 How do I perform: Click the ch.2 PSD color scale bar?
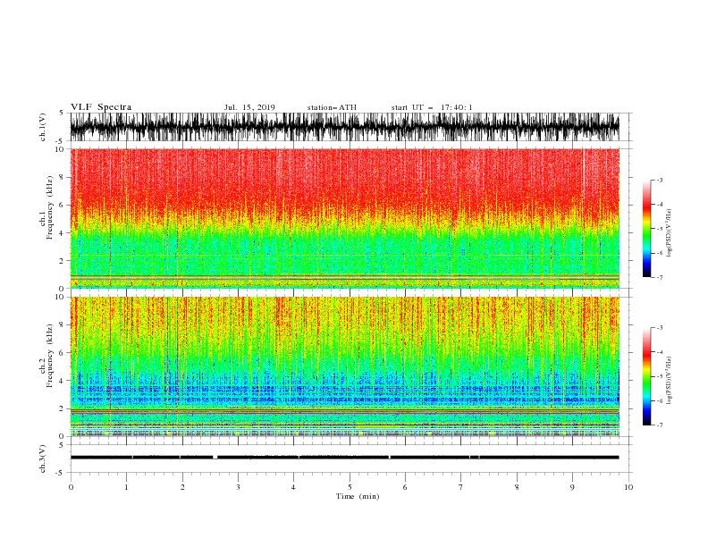pos(647,376)
